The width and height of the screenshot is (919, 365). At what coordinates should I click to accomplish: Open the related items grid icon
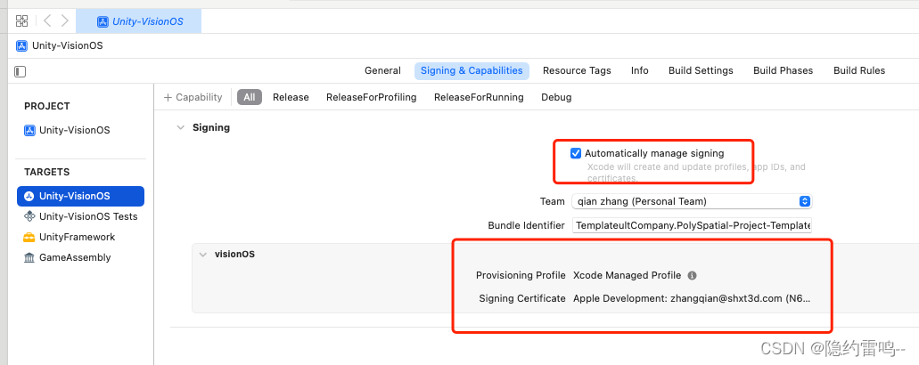point(21,21)
